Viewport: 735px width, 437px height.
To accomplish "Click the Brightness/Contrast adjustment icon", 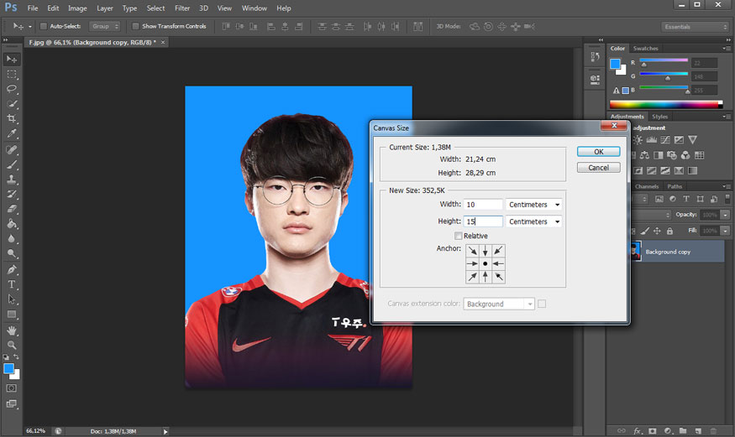I will coord(638,140).
